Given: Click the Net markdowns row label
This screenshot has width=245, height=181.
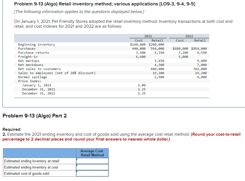Looking at the screenshot, I should click(31, 65).
